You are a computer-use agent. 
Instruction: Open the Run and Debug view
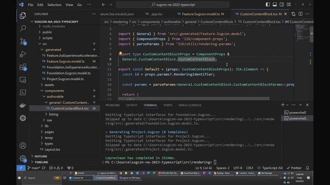tap(23, 54)
